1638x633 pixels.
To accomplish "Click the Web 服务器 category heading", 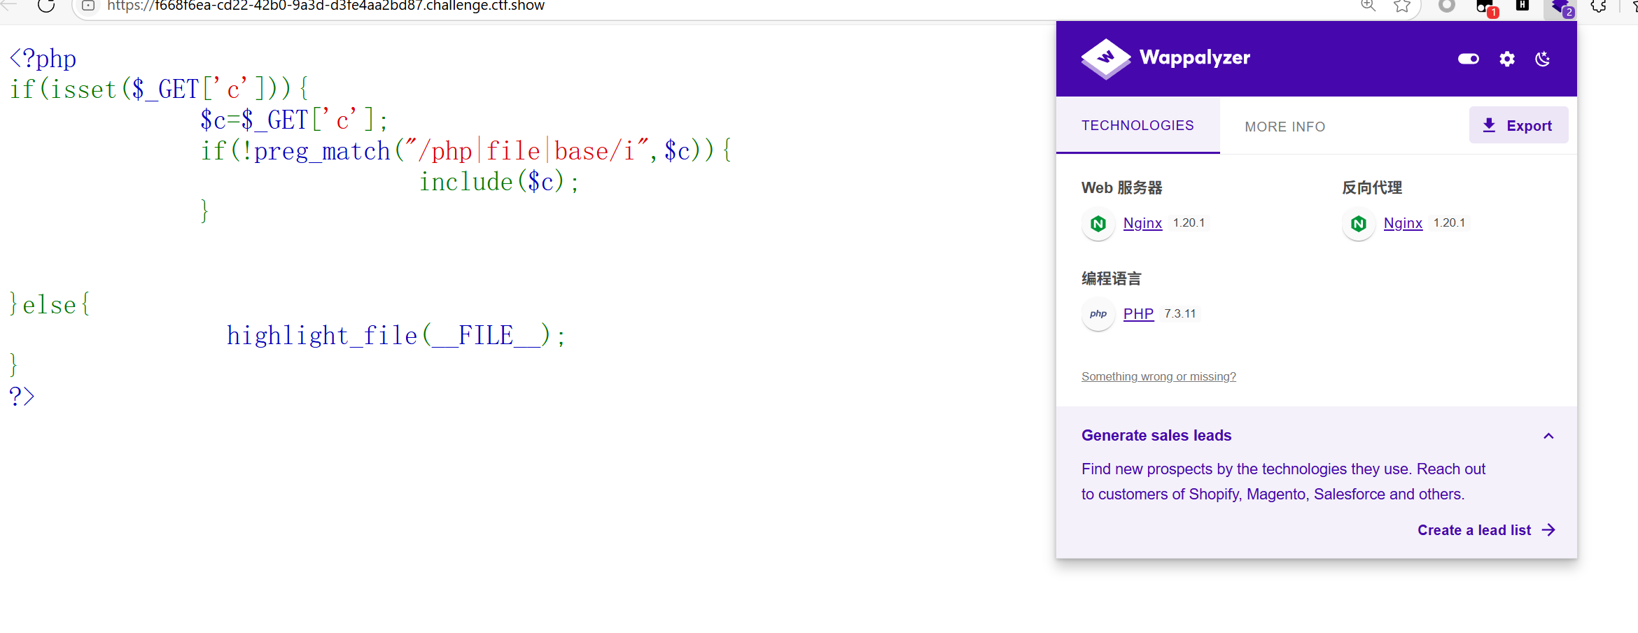I will 1121,187.
